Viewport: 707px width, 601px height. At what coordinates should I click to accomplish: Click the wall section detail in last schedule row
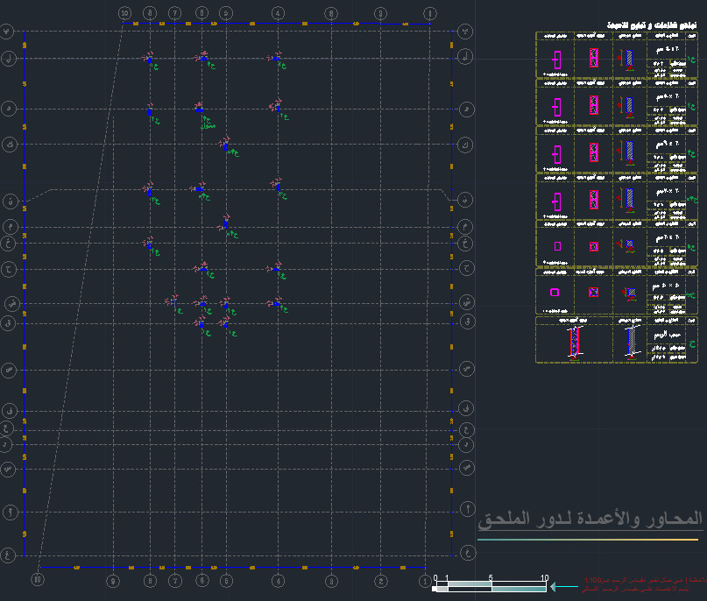tap(575, 341)
